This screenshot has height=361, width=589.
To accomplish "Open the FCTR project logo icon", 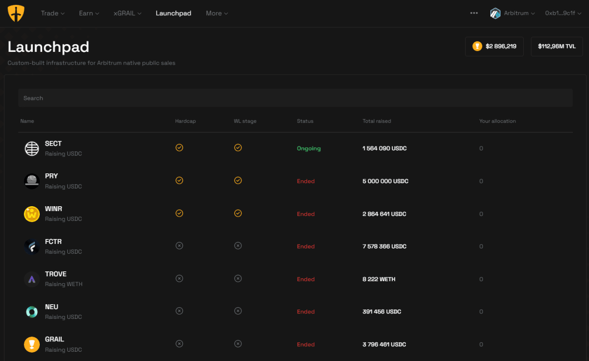I will [x=32, y=246].
